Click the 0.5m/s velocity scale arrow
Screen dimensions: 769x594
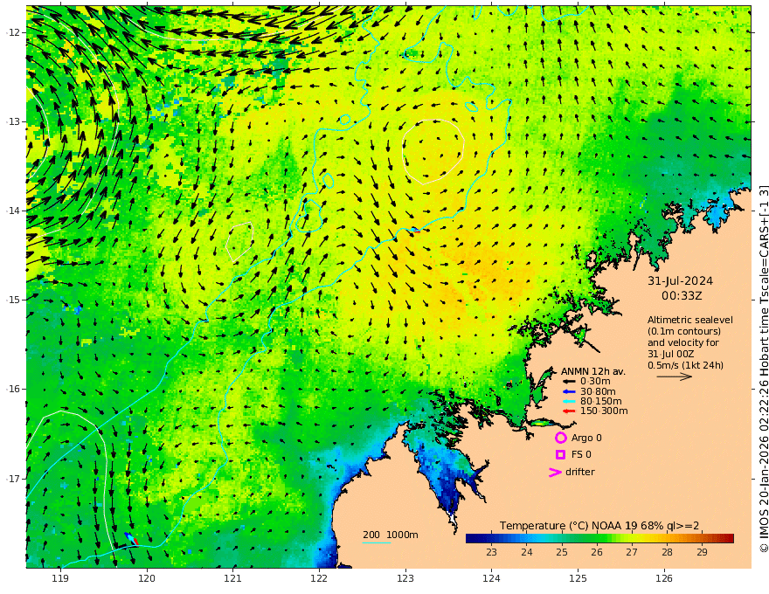click(x=675, y=376)
